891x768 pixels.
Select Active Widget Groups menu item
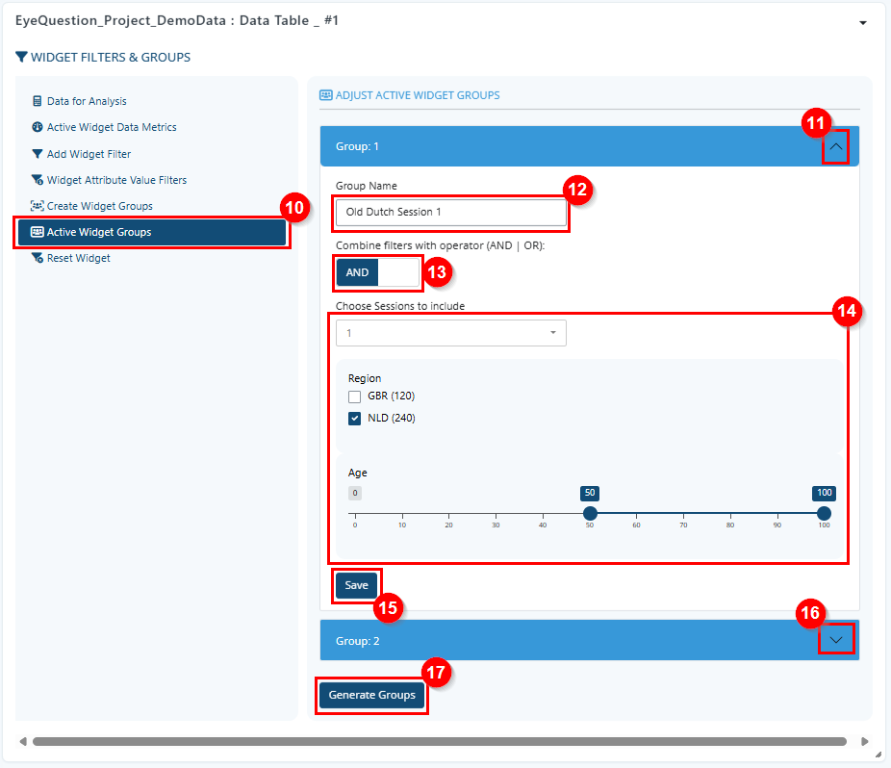click(152, 232)
